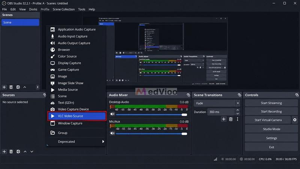Add a source with the Sources plus icon
Viewport: 300px width, 169px height.
click(x=4, y=152)
